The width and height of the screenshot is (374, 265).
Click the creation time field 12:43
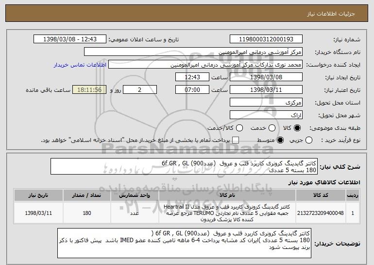click(x=192, y=77)
